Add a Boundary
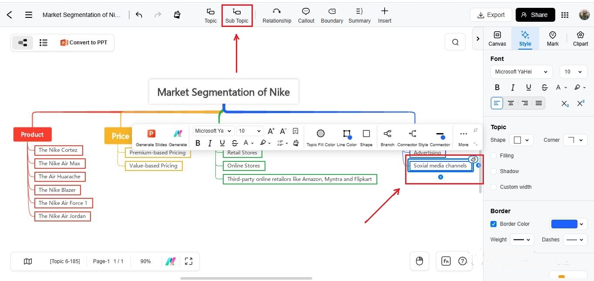594x281 pixels. tap(332, 15)
